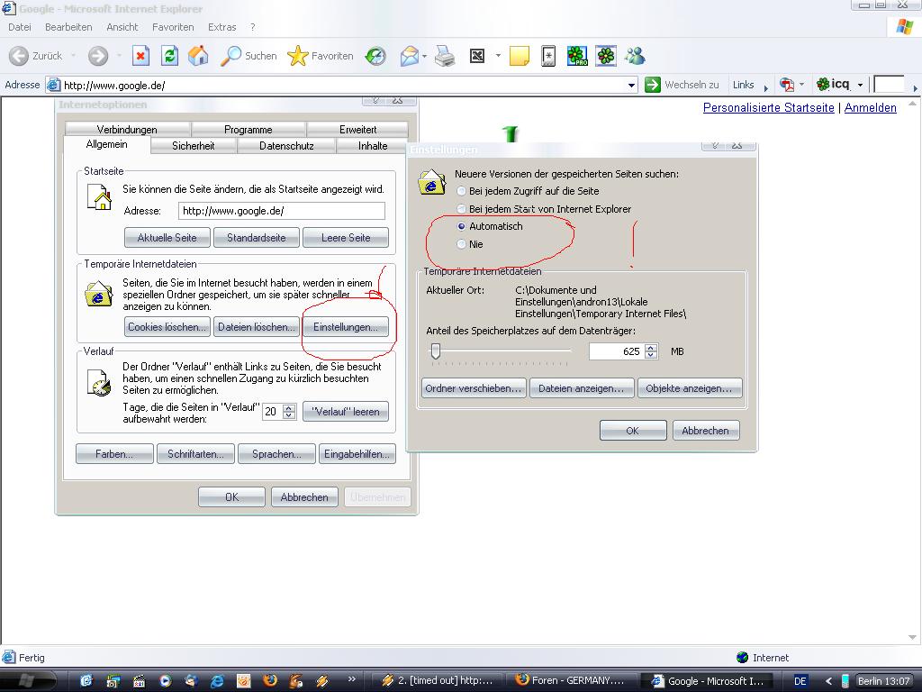Click the Print icon in toolbar
Image resolution: width=922 pixels, height=692 pixels.
(445, 56)
